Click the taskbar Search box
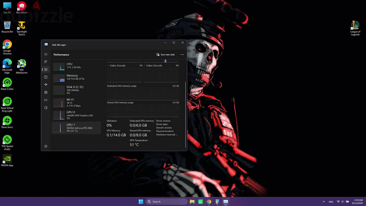Viewport: 366px width, 206px height. point(167,202)
